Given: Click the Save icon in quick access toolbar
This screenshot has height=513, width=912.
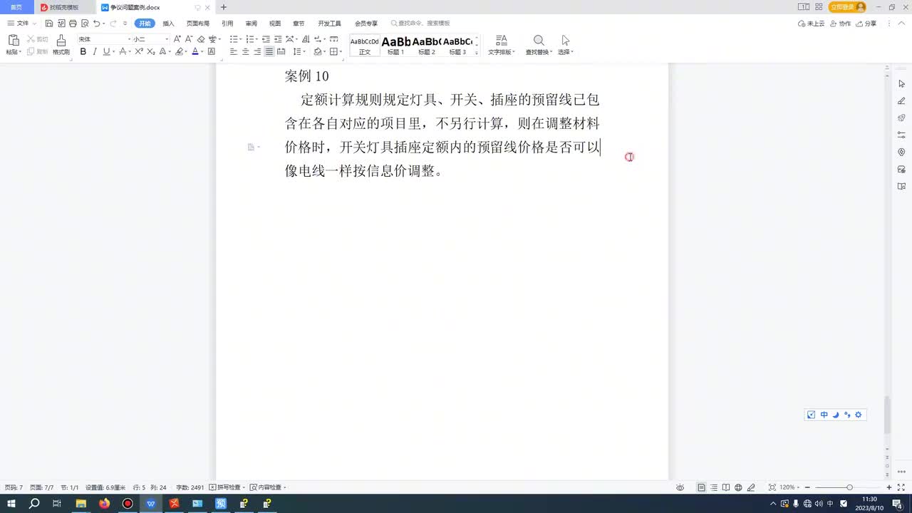Looking at the screenshot, I should [x=49, y=24].
